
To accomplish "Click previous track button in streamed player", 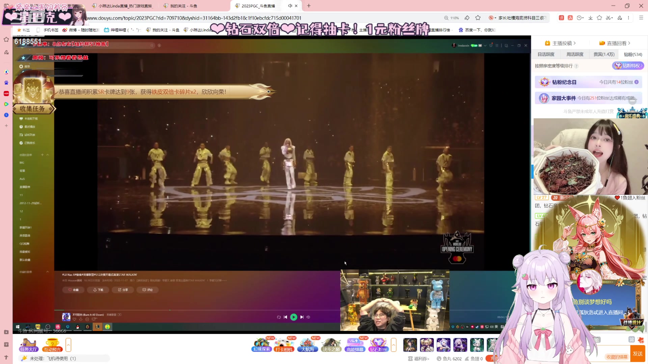I will 286,317.
